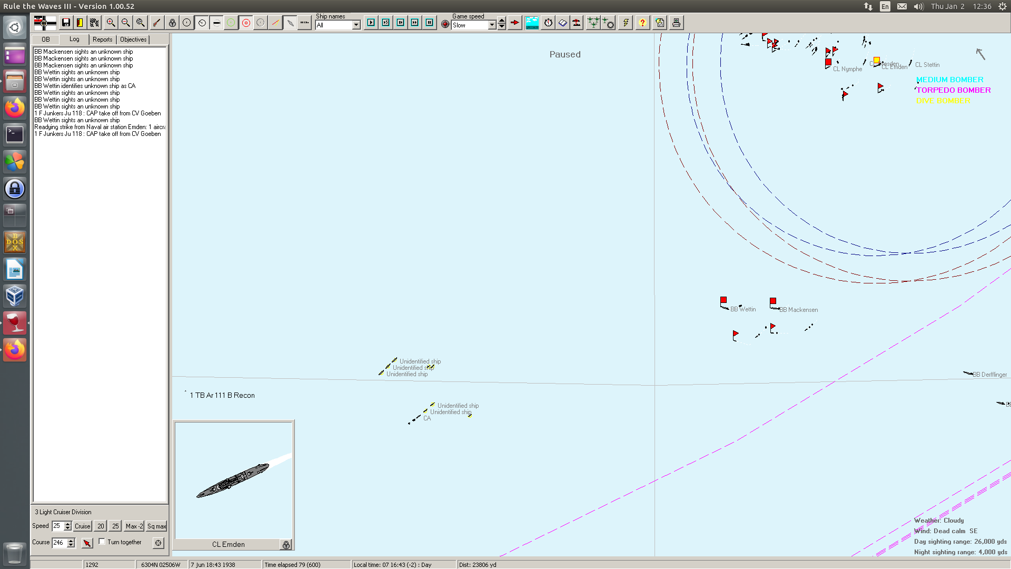The height and width of the screenshot is (569, 1011).
Task: Click the fast forward button
Action: tap(415, 23)
